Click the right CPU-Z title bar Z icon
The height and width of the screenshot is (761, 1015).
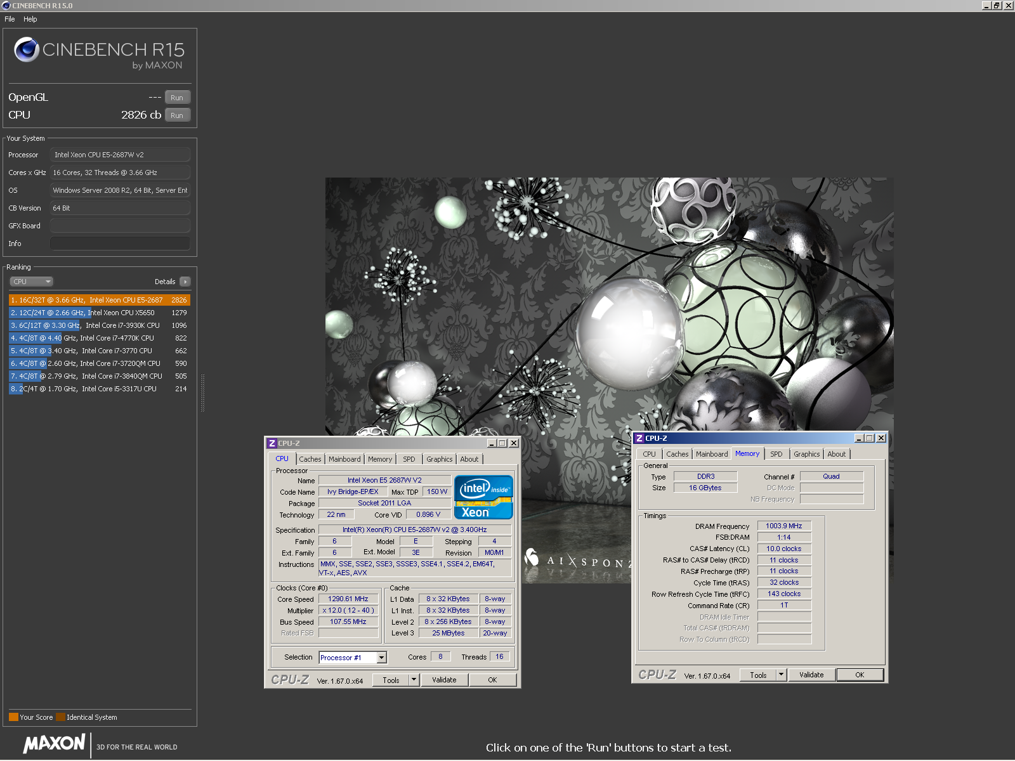[x=639, y=438]
